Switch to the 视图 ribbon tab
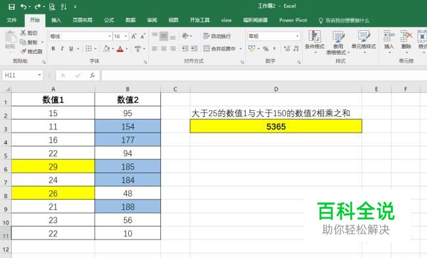This screenshot has width=427, height=258. (x=173, y=20)
